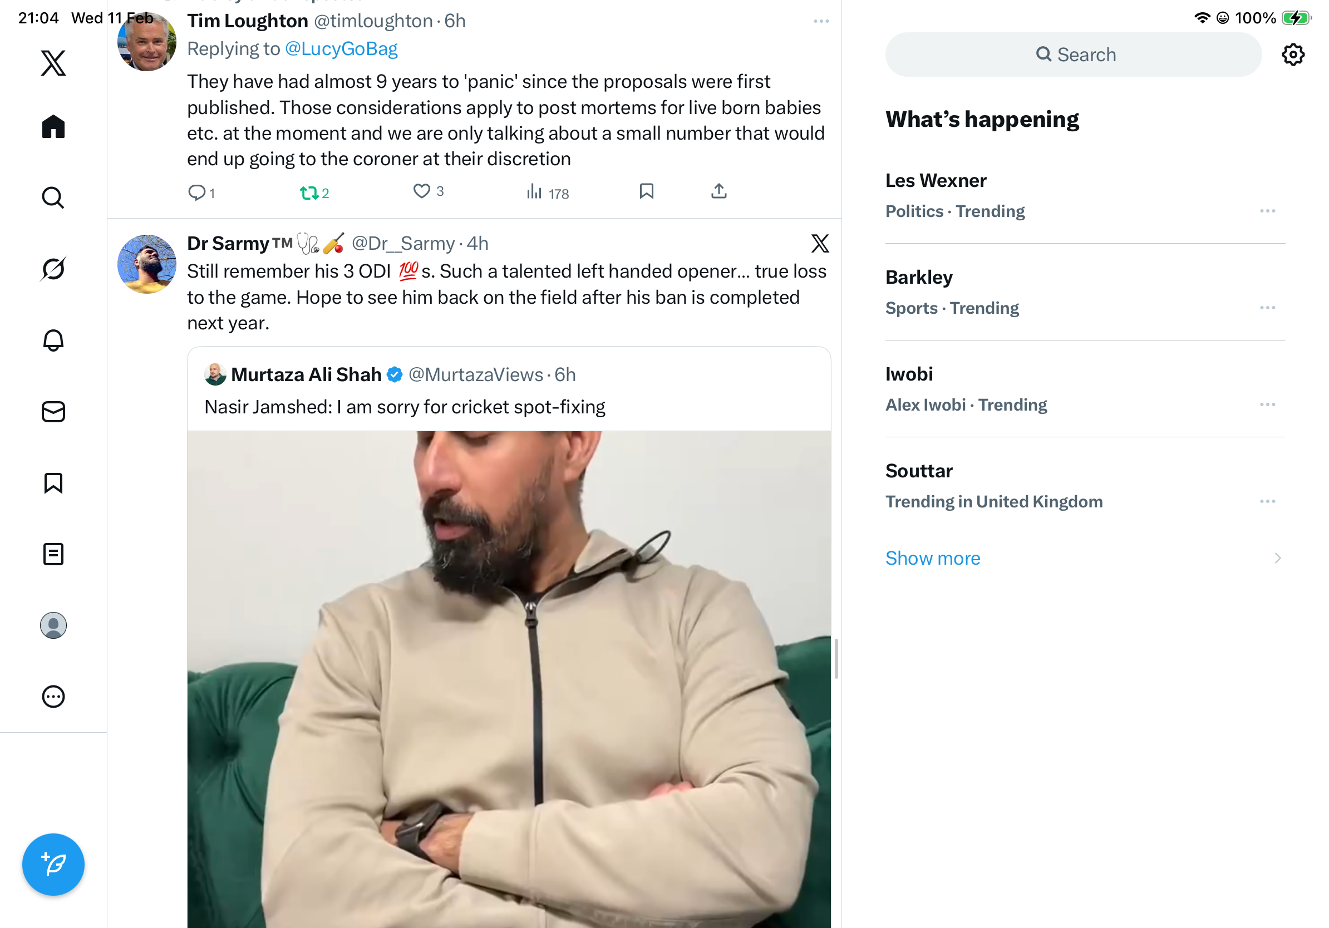Open Messages envelope icon
This screenshot has height=928, width=1329.
[x=53, y=411]
